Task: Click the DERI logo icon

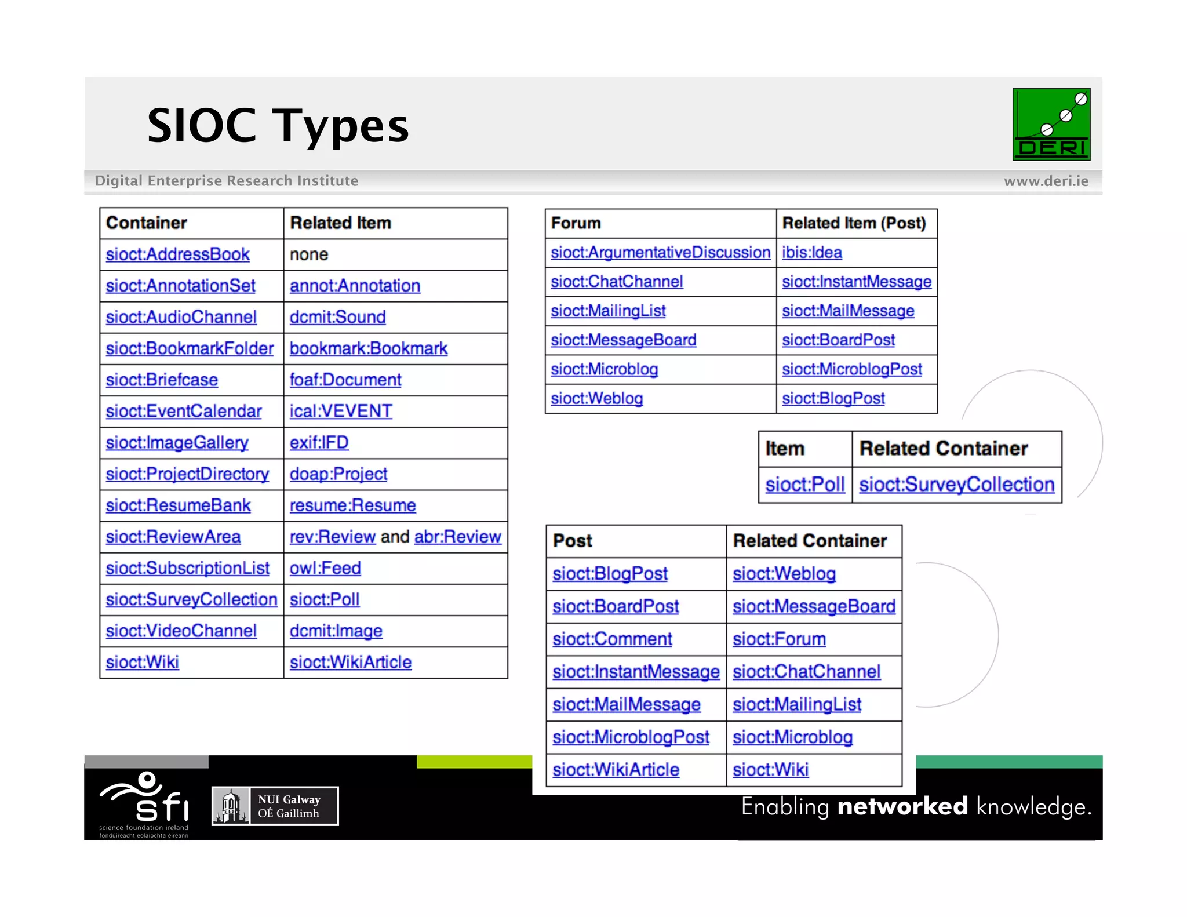Action: tap(1051, 124)
